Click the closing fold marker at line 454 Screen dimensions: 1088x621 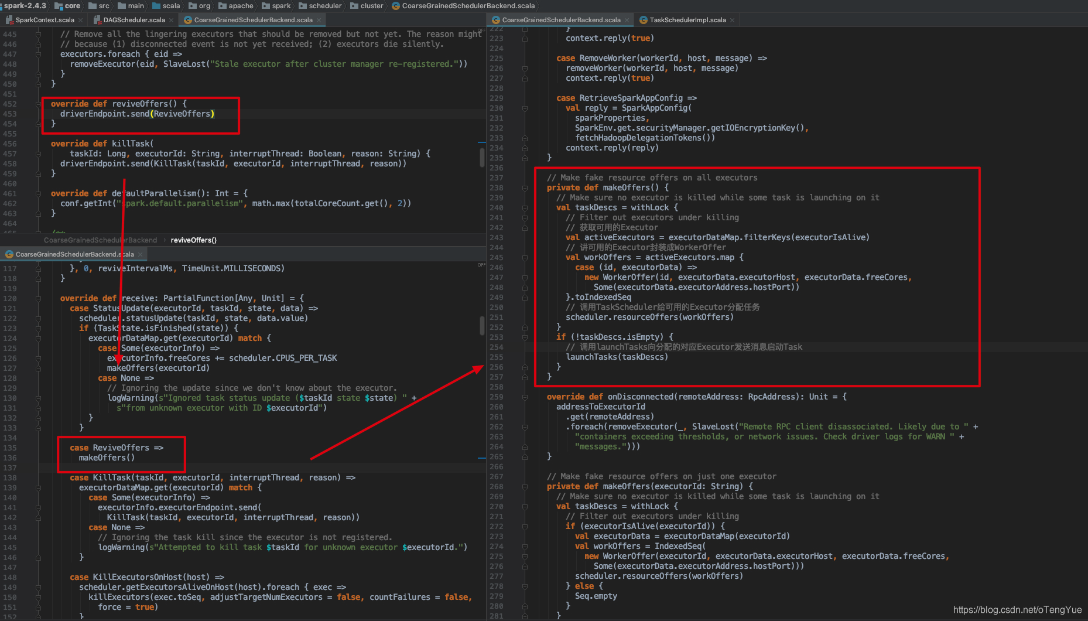pyautogui.click(x=38, y=124)
